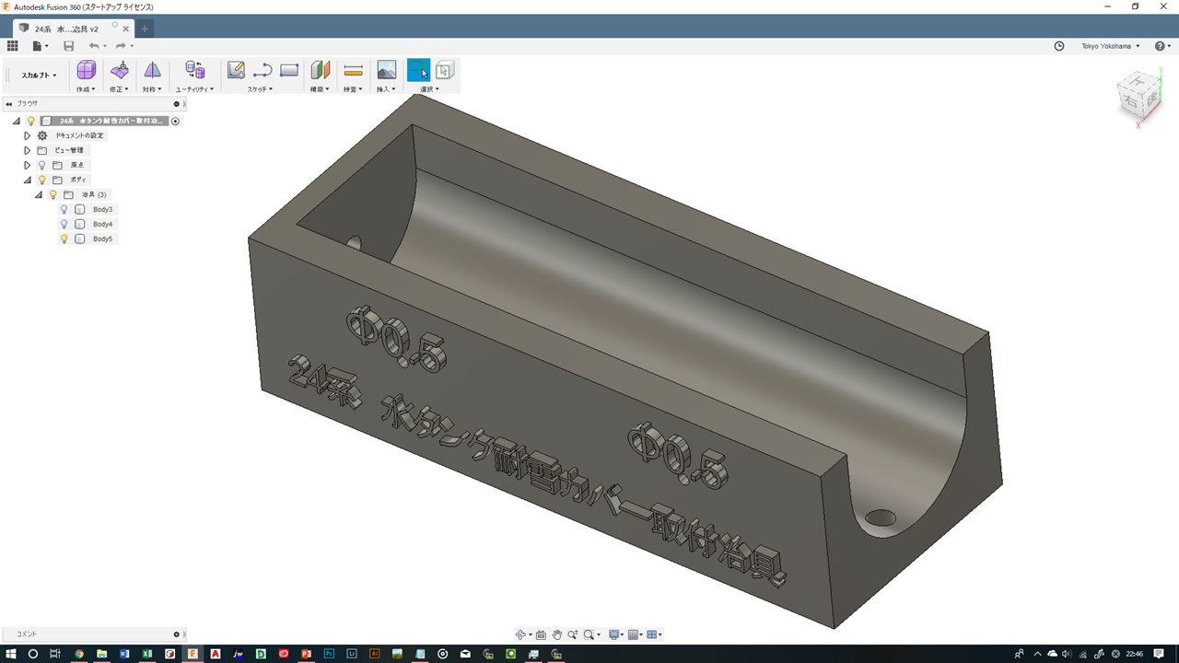Select Body3 in the browser tree
Viewport: 1179px width, 663px height.
102,209
